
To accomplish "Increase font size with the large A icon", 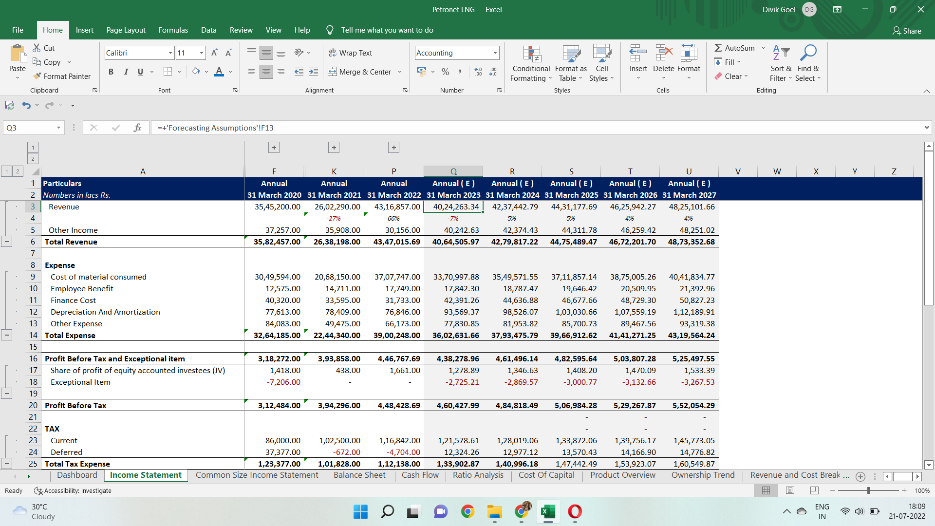I will coord(214,53).
